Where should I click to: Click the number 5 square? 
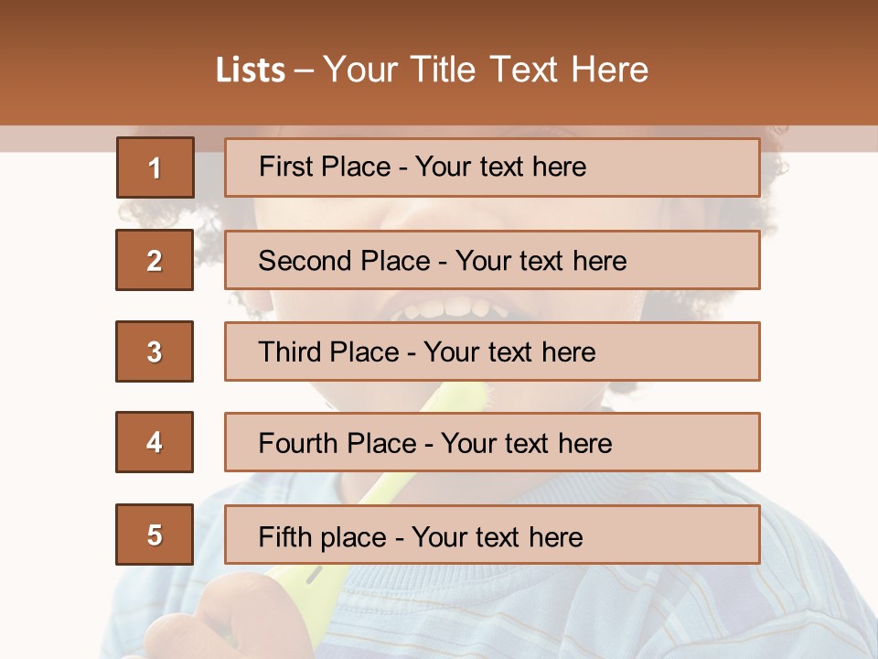[x=155, y=535]
